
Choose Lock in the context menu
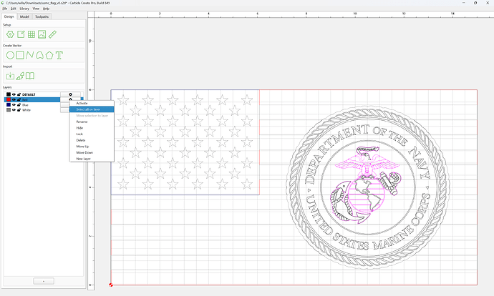pos(92,134)
